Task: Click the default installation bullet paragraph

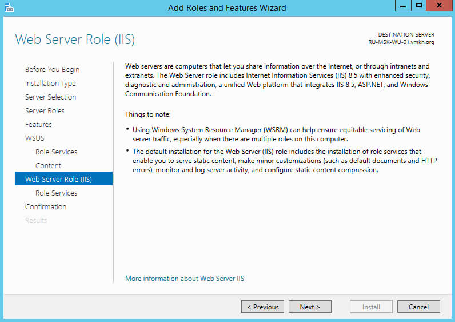Action: [285, 161]
